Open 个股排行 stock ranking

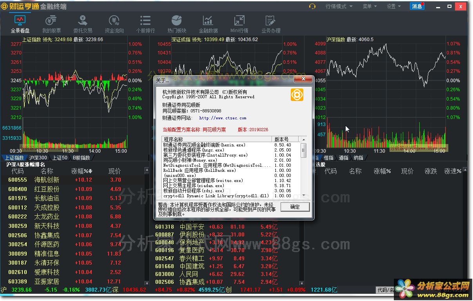tap(145, 24)
